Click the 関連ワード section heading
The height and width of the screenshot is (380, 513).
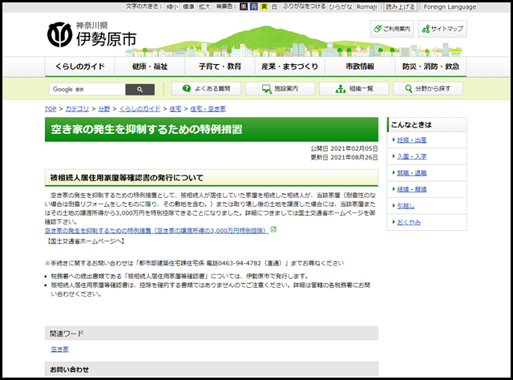[x=67, y=334]
